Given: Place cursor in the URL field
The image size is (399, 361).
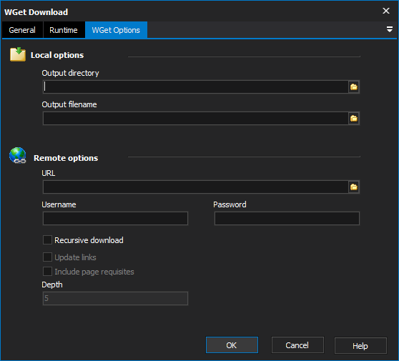Looking at the screenshot, I should pos(195,187).
